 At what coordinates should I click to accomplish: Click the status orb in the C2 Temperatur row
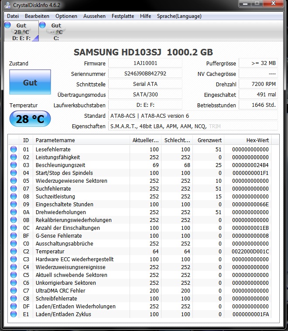pyautogui.click(x=14, y=251)
